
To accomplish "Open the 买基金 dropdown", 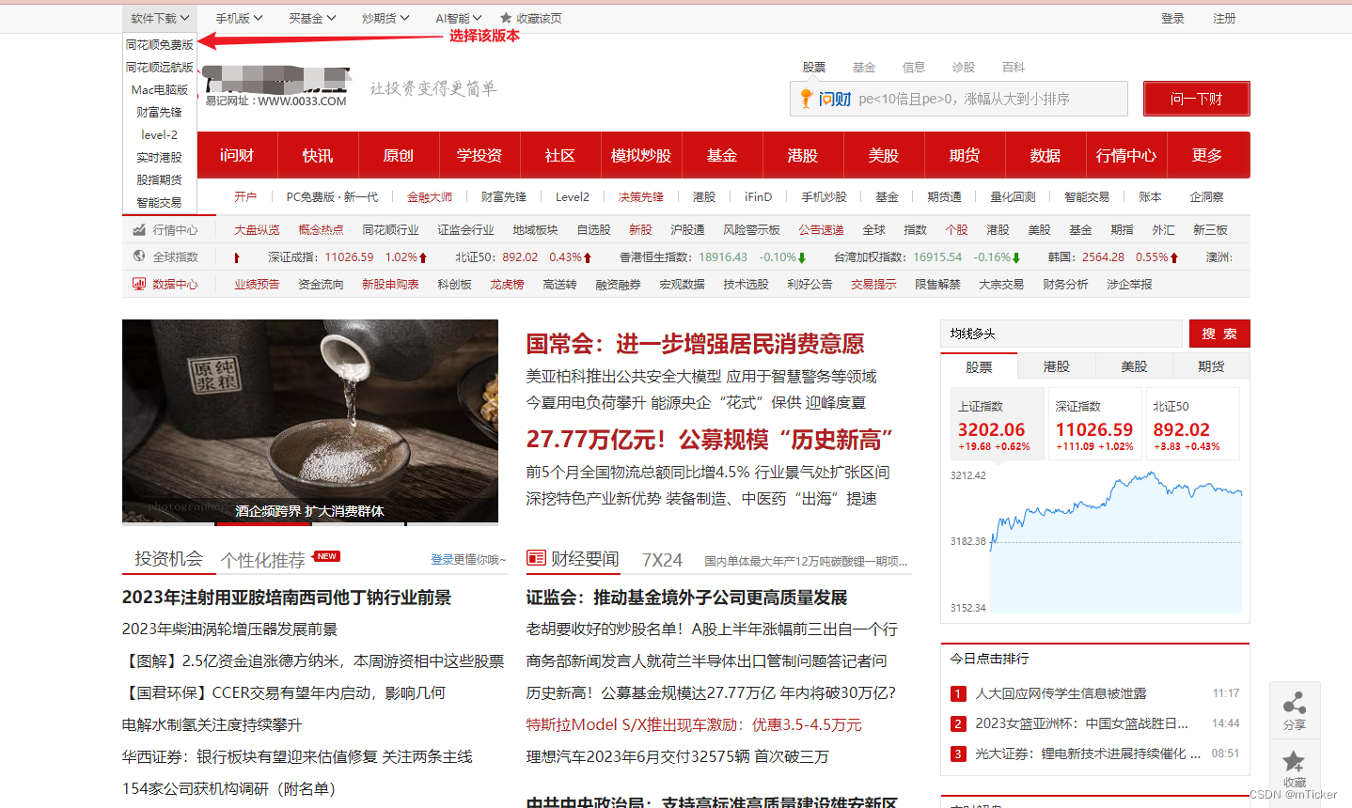I will pyautogui.click(x=312, y=18).
